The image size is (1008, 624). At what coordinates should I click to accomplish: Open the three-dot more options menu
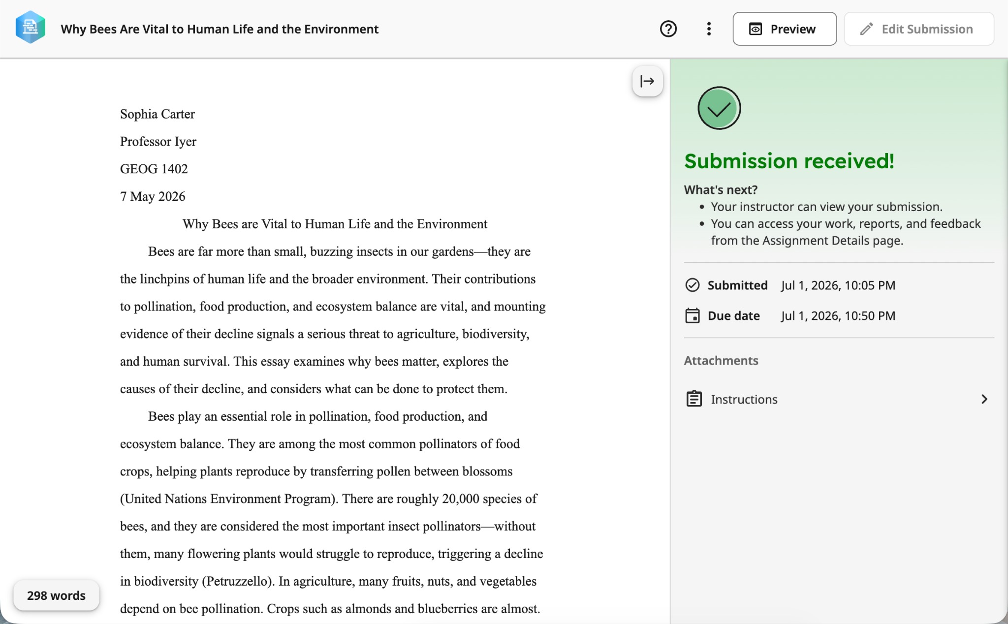tap(709, 29)
